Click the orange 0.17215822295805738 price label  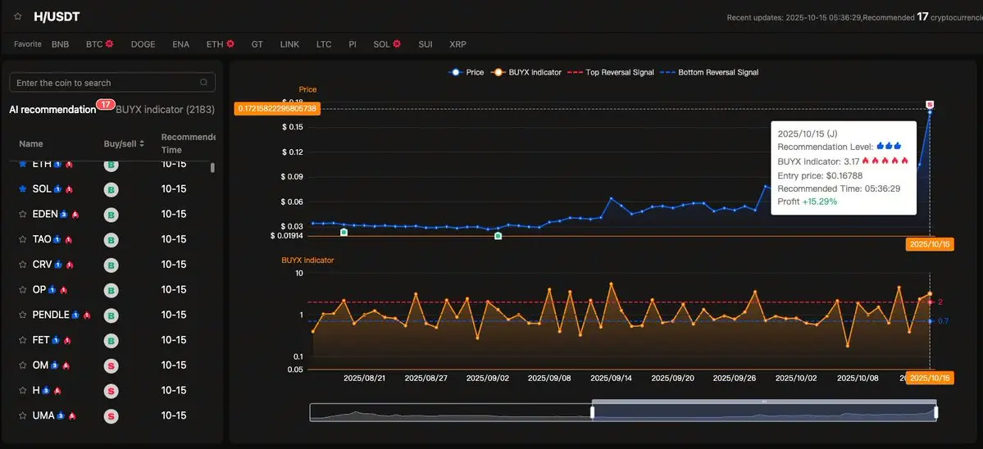(277, 109)
